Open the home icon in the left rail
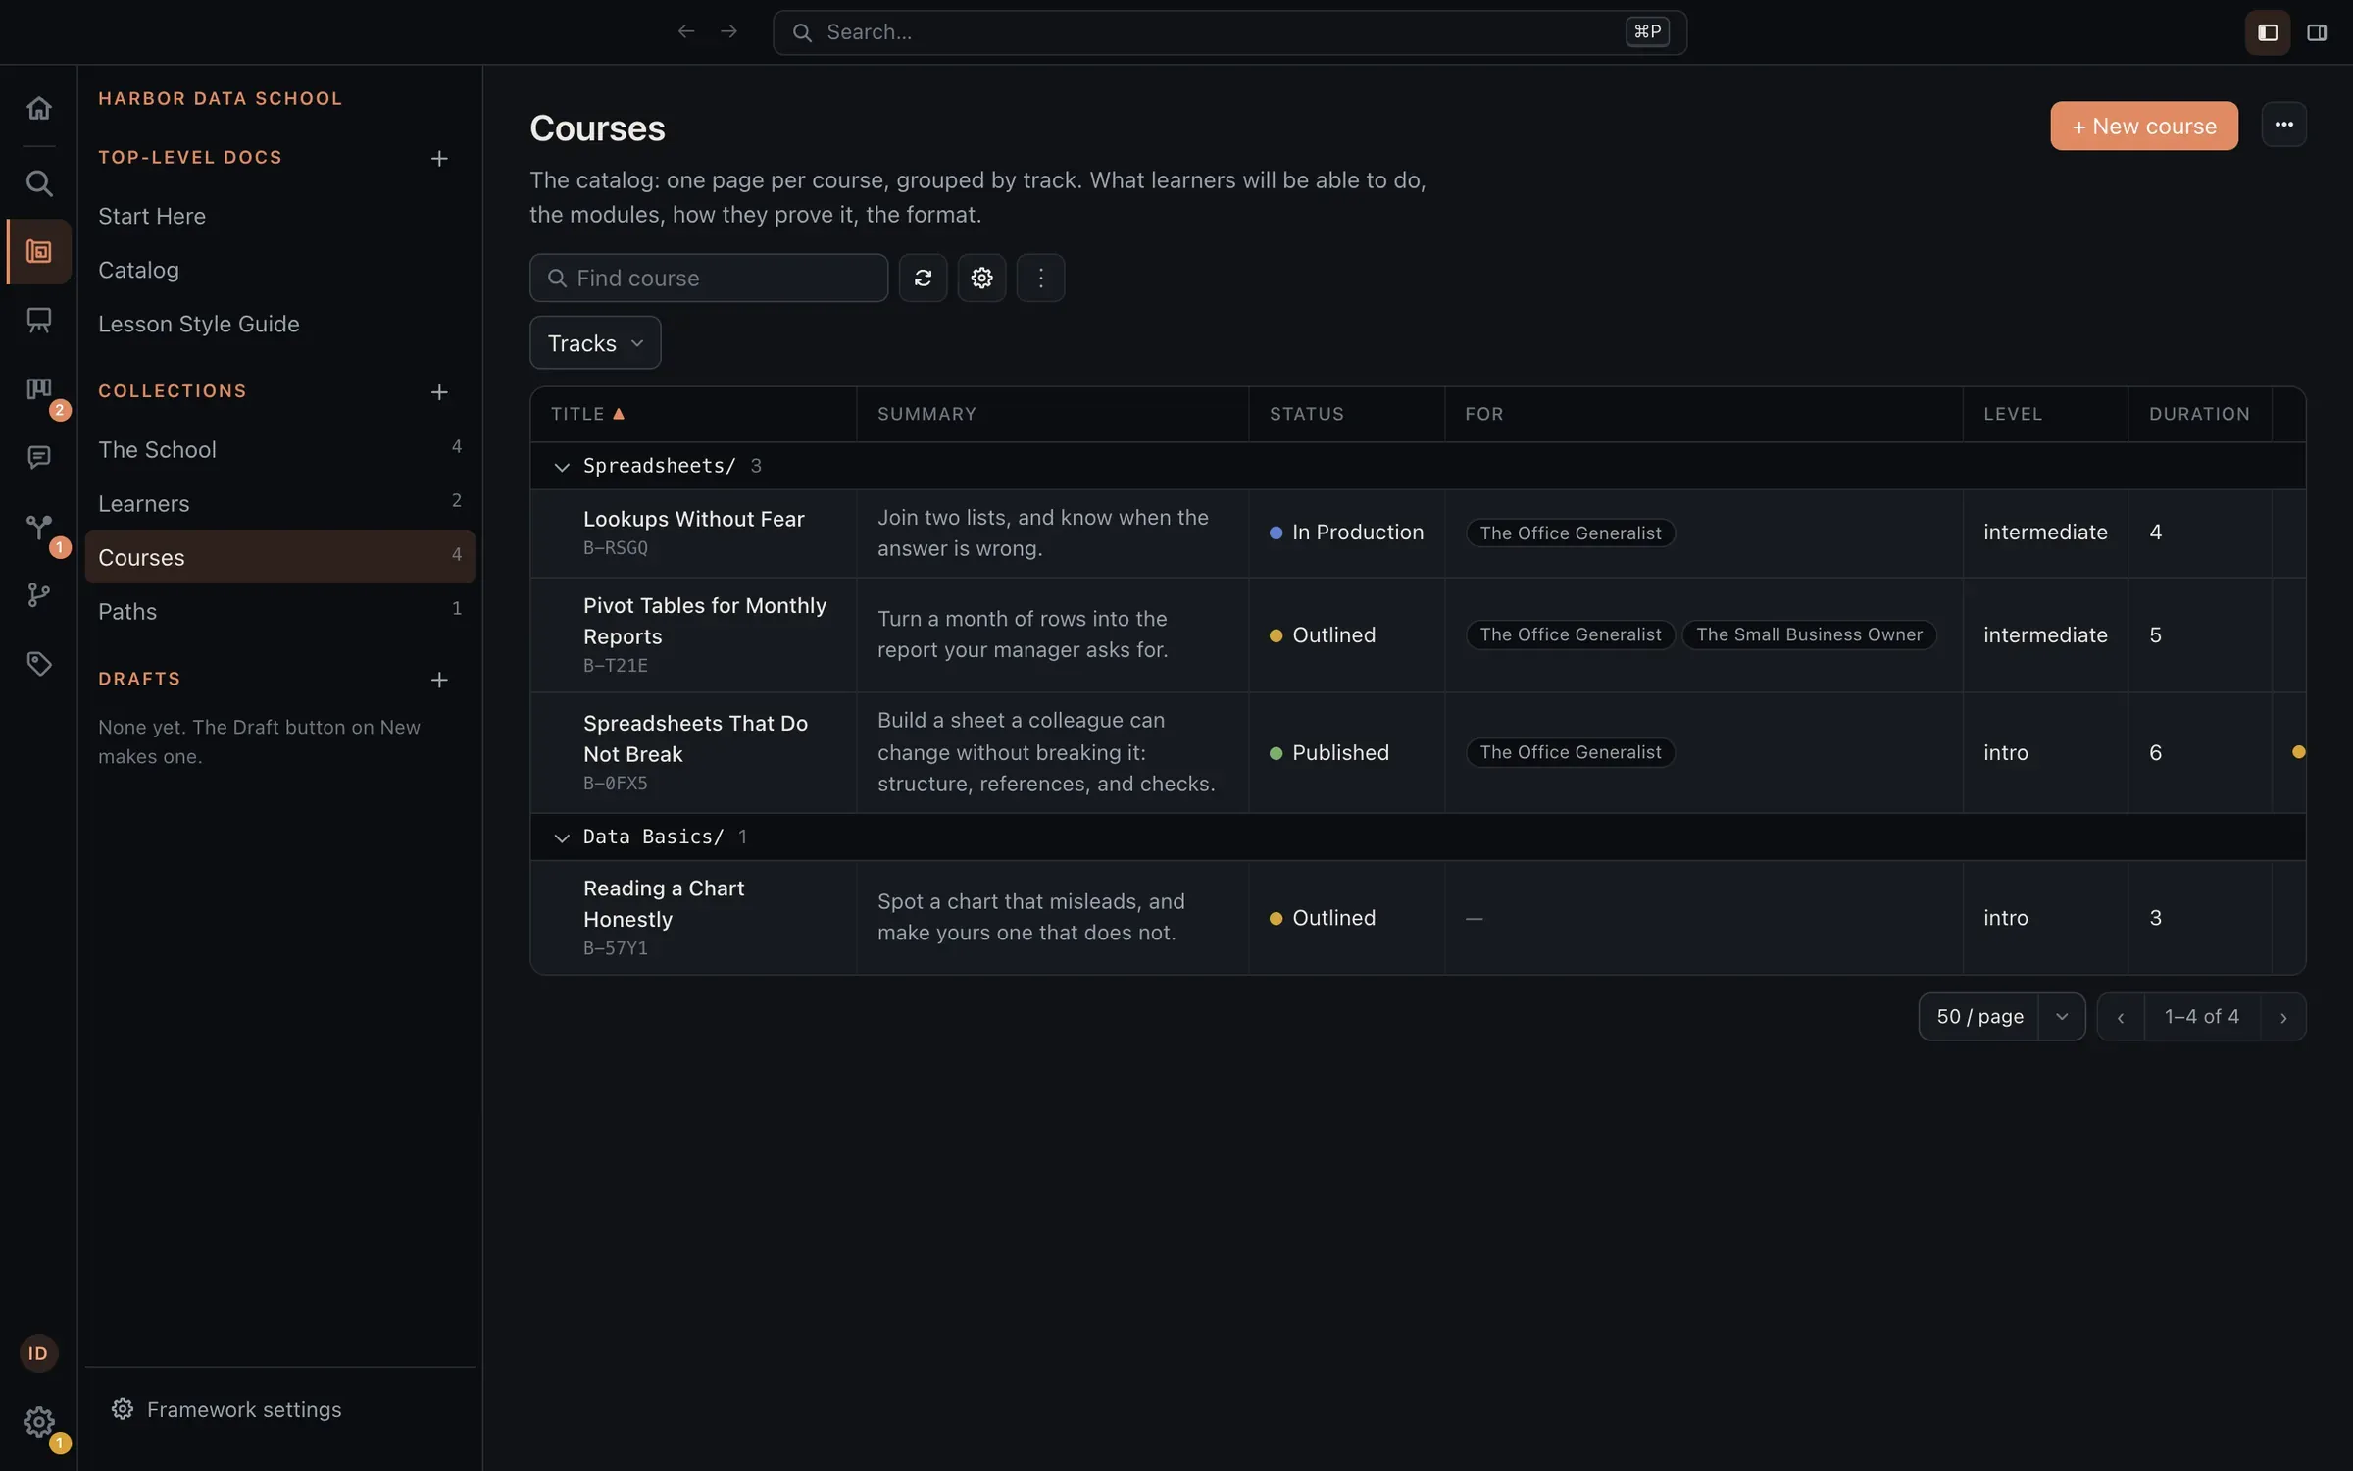 [x=39, y=108]
